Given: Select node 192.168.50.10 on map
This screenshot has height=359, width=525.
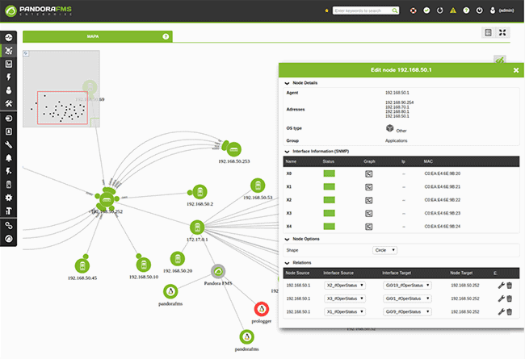Looking at the screenshot, I should click(144, 265).
